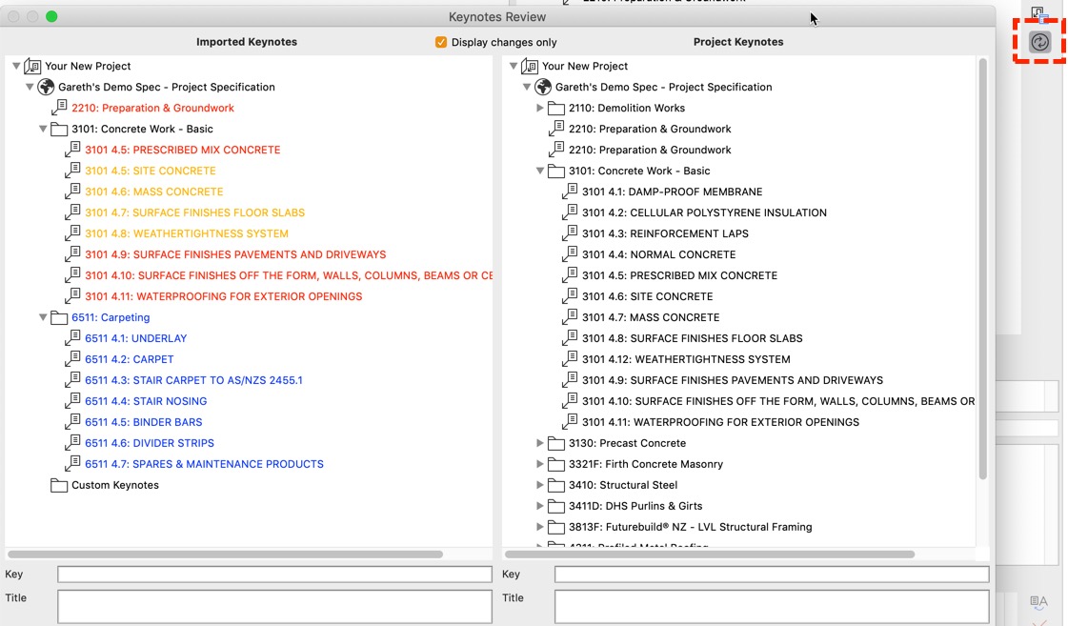Uncheck the Display changes only checkbox
This screenshot has width=1088, height=626.
(x=441, y=42)
